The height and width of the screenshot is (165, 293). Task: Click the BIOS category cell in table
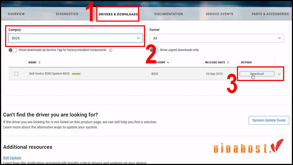pyautogui.click(x=155, y=74)
